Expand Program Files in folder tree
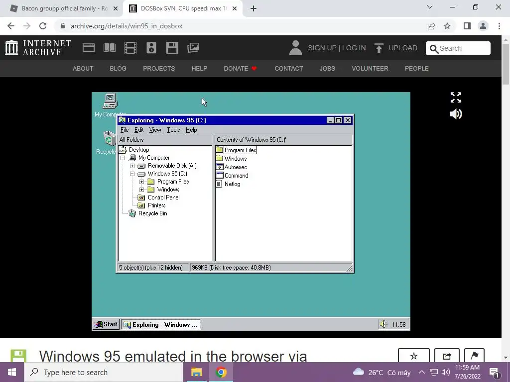 click(x=142, y=182)
